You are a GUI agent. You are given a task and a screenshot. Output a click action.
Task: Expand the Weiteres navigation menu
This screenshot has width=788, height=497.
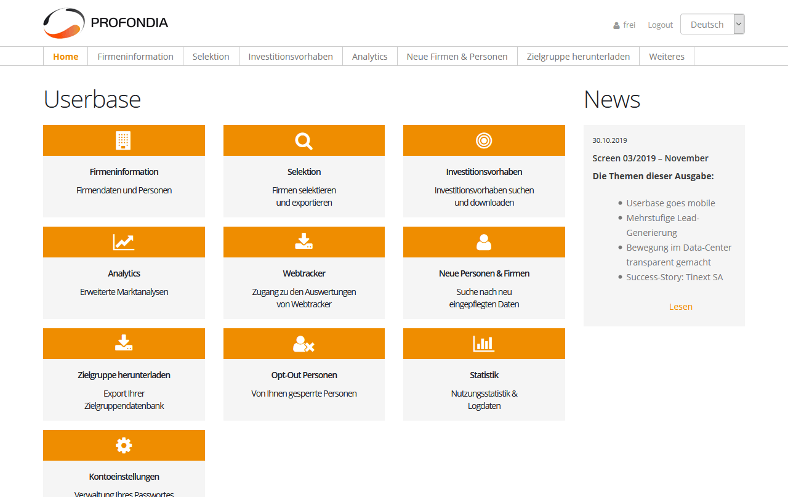tap(666, 57)
